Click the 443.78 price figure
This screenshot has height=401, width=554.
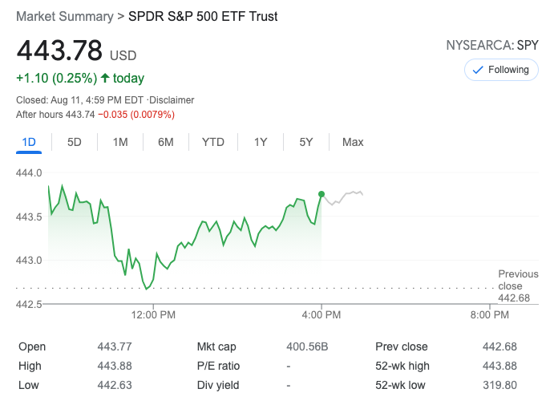pyautogui.click(x=60, y=51)
